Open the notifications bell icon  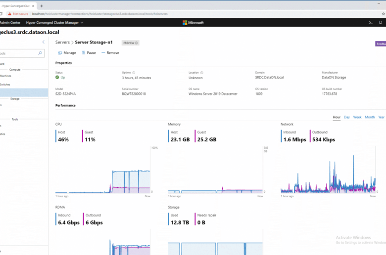(x=381, y=23)
